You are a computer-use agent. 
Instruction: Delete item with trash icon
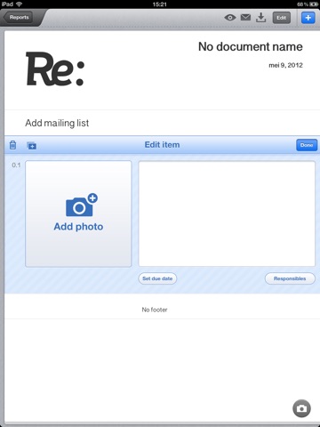(12, 145)
